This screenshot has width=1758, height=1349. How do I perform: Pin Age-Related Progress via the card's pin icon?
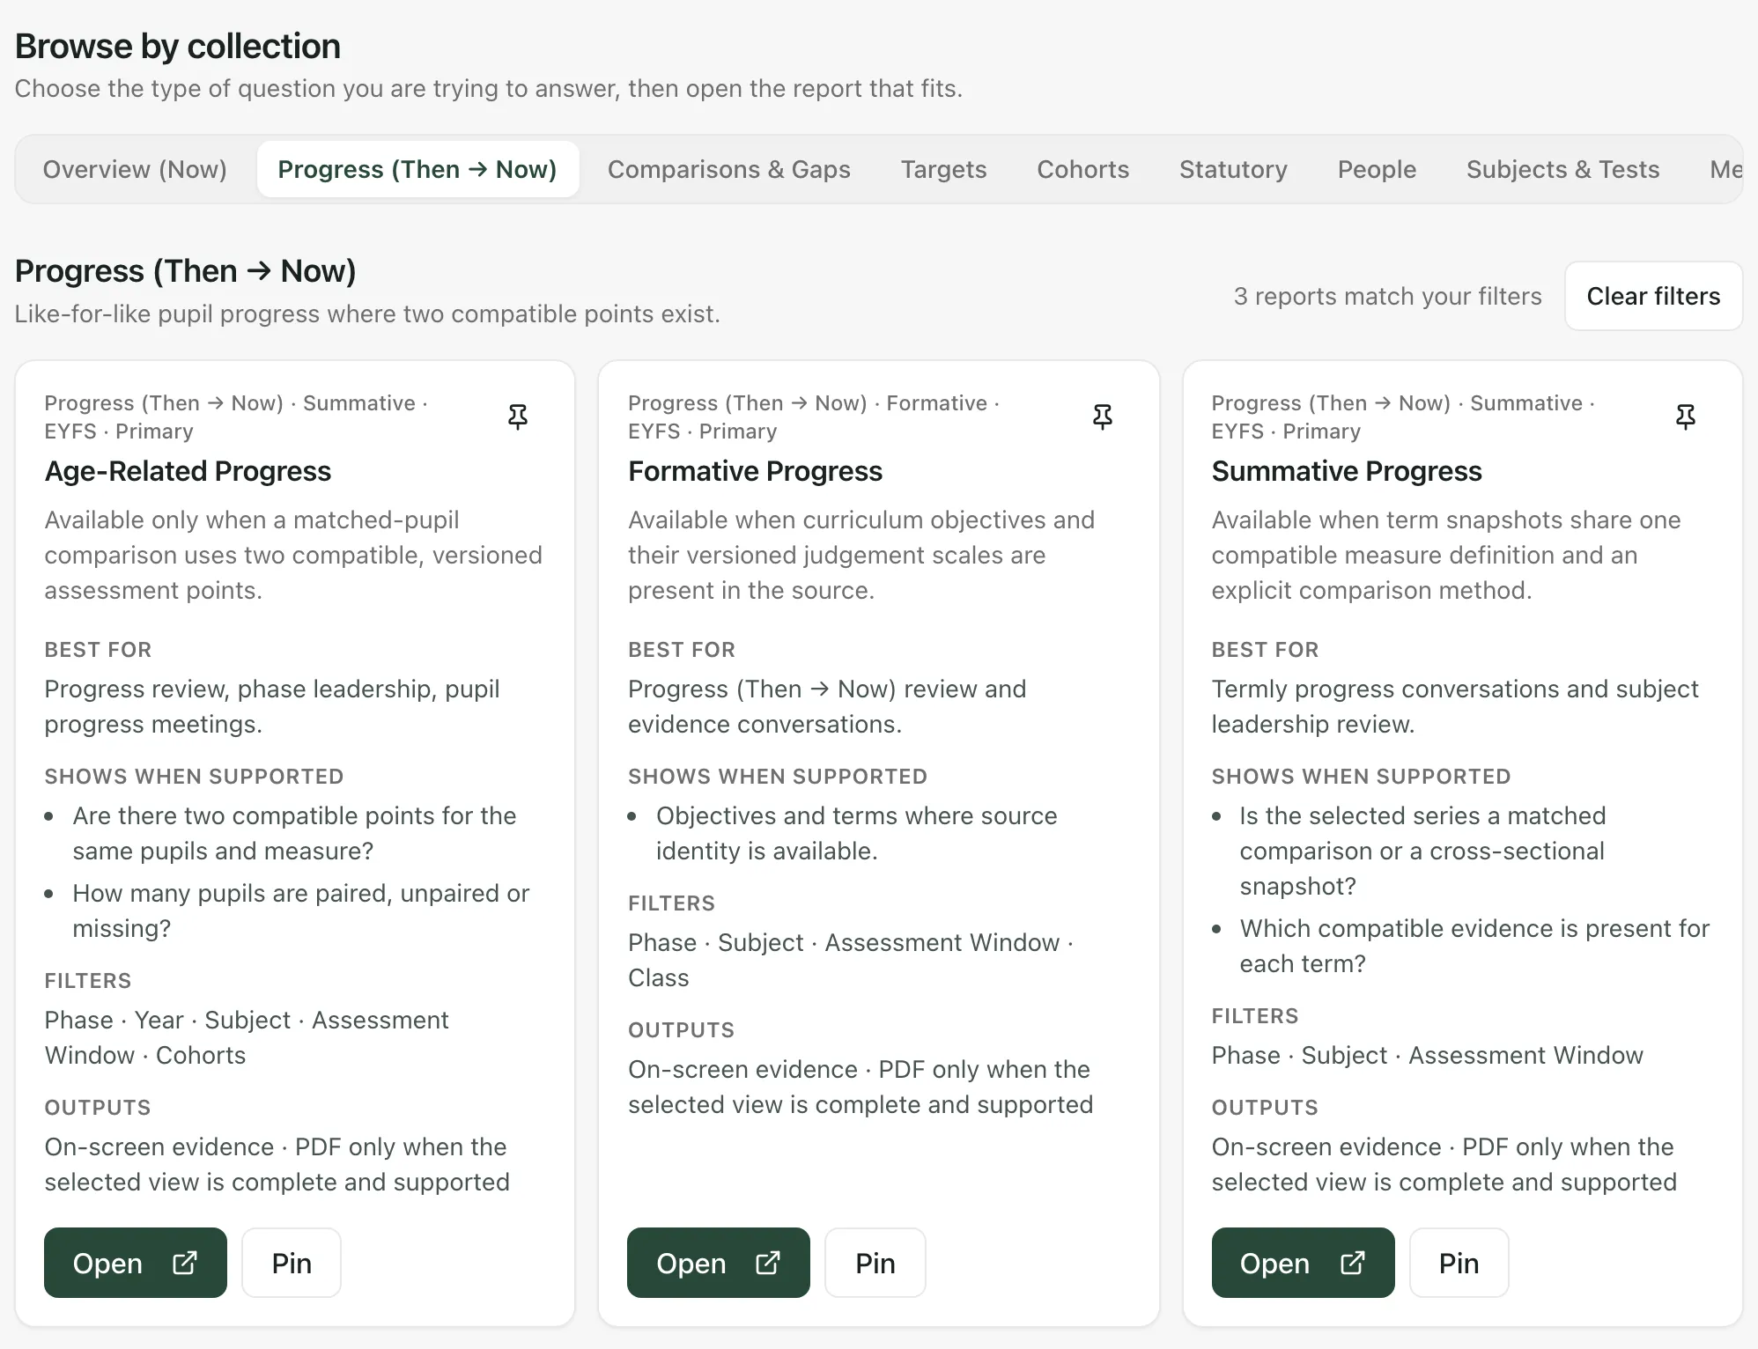(x=518, y=416)
